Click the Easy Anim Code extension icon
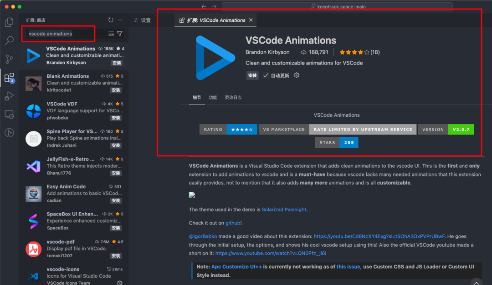 pos(34,194)
